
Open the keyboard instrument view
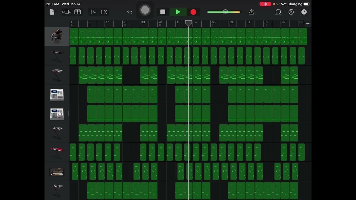click(77, 12)
